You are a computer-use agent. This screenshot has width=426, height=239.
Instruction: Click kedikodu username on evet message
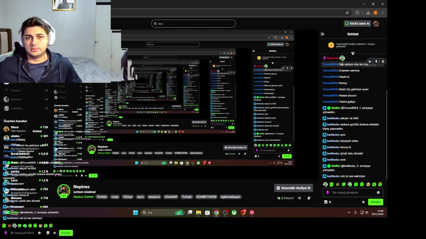point(333,160)
